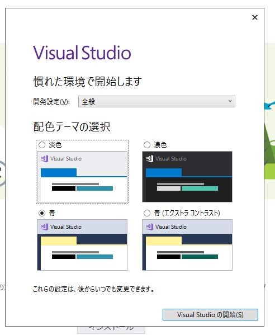
Task: Click the large purple Visual Studio title
Action: tap(82, 53)
